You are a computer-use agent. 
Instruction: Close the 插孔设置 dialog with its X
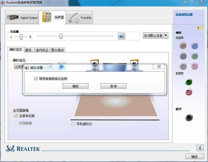point(159,67)
